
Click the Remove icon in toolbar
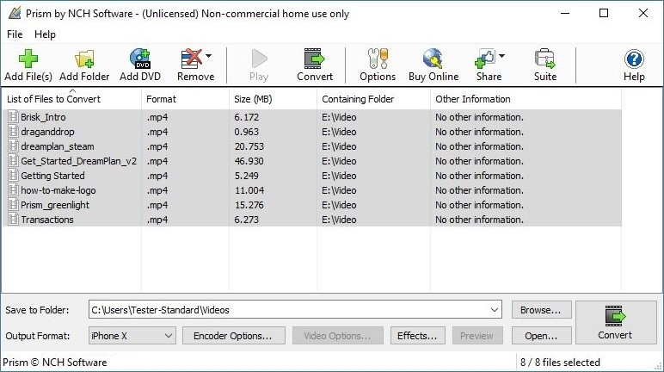[191, 59]
